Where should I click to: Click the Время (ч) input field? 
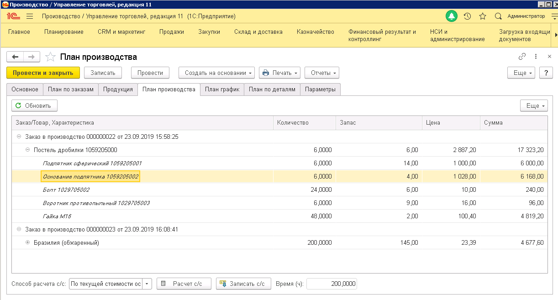pos(332,284)
